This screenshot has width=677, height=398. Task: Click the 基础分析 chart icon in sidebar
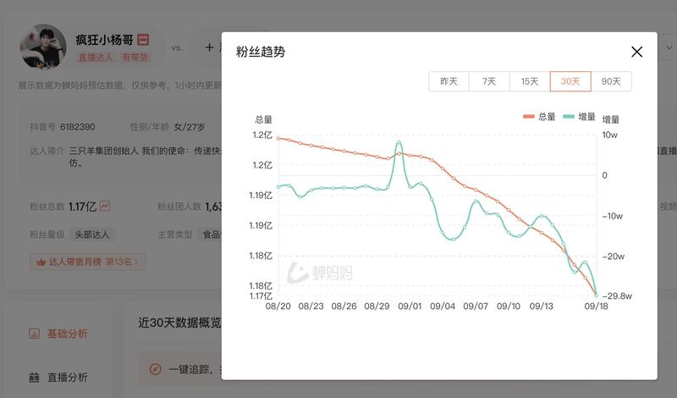click(x=34, y=334)
